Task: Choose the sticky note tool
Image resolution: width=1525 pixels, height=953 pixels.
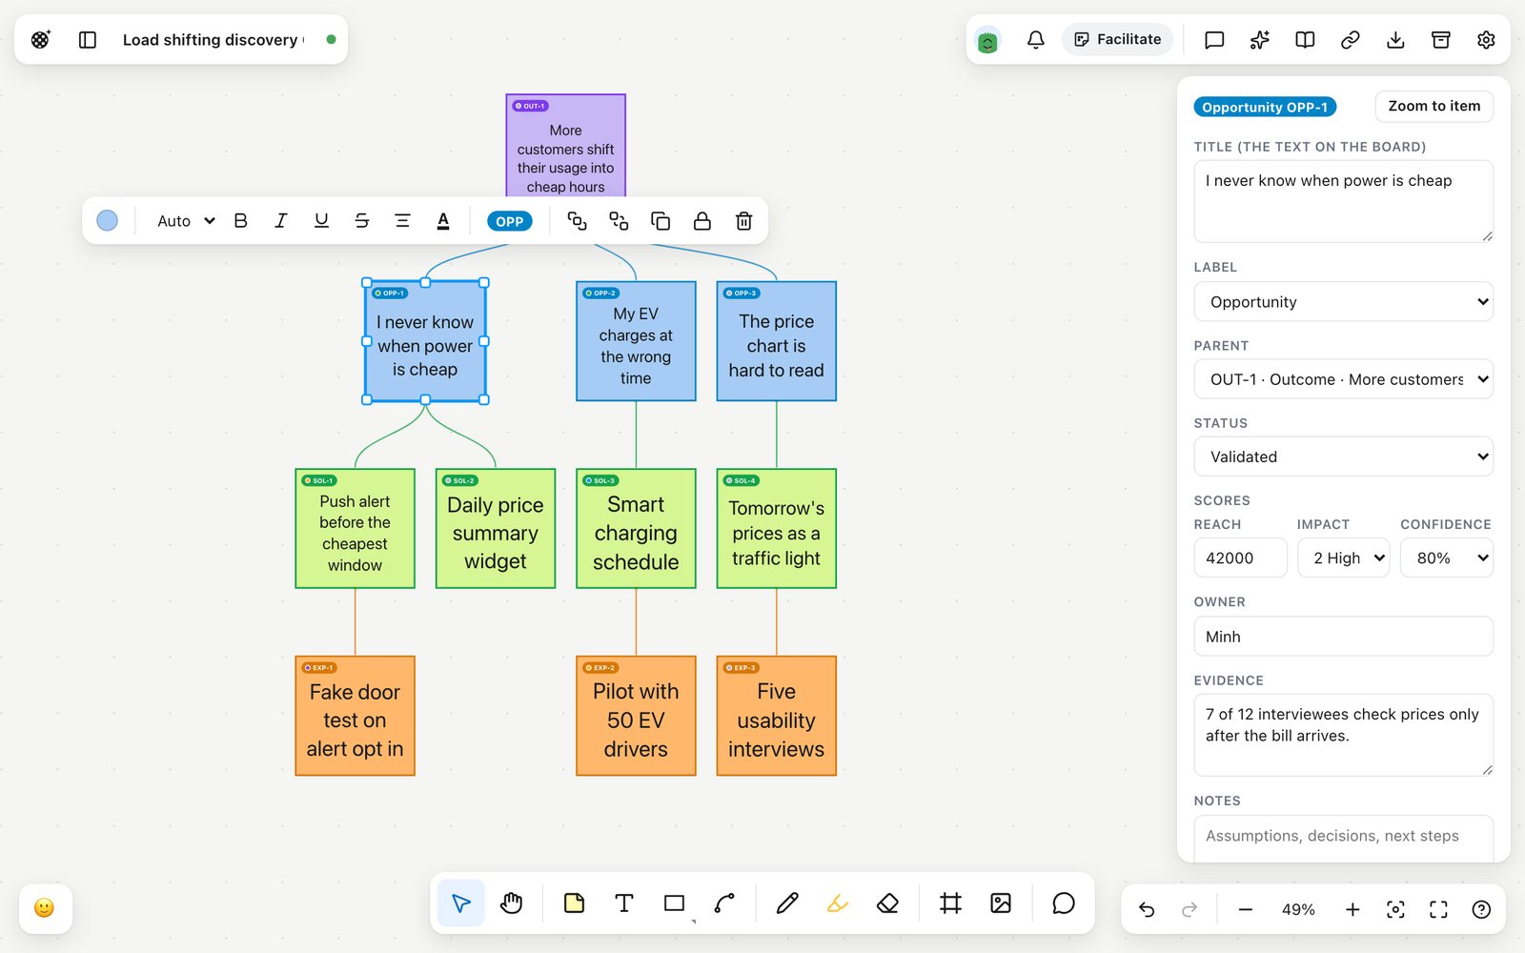Action: (x=574, y=903)
